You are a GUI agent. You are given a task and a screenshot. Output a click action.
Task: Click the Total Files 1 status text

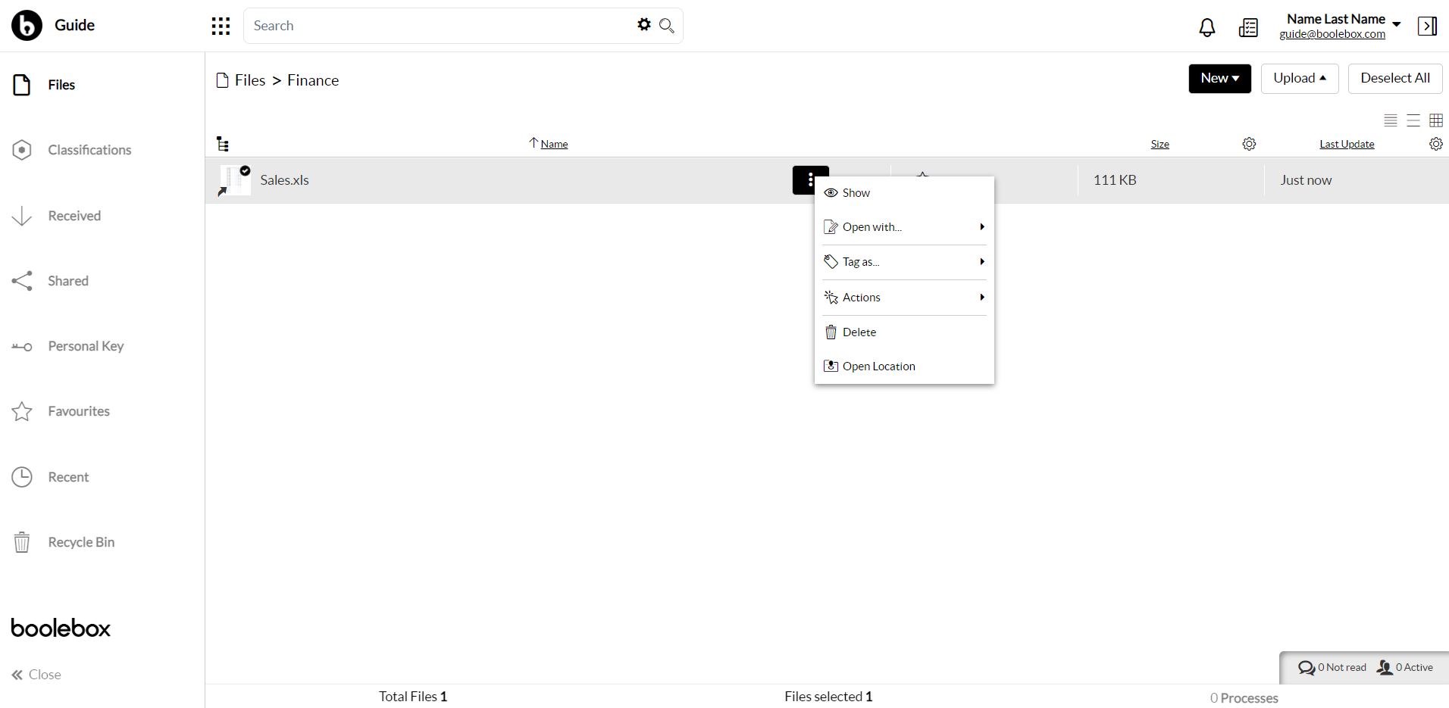(413, 697)
